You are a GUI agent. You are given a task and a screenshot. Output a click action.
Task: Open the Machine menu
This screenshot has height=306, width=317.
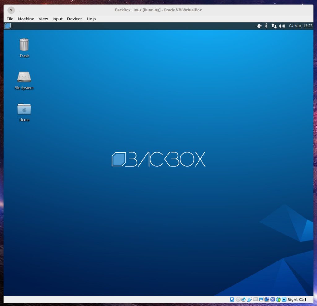coord(26,19)
